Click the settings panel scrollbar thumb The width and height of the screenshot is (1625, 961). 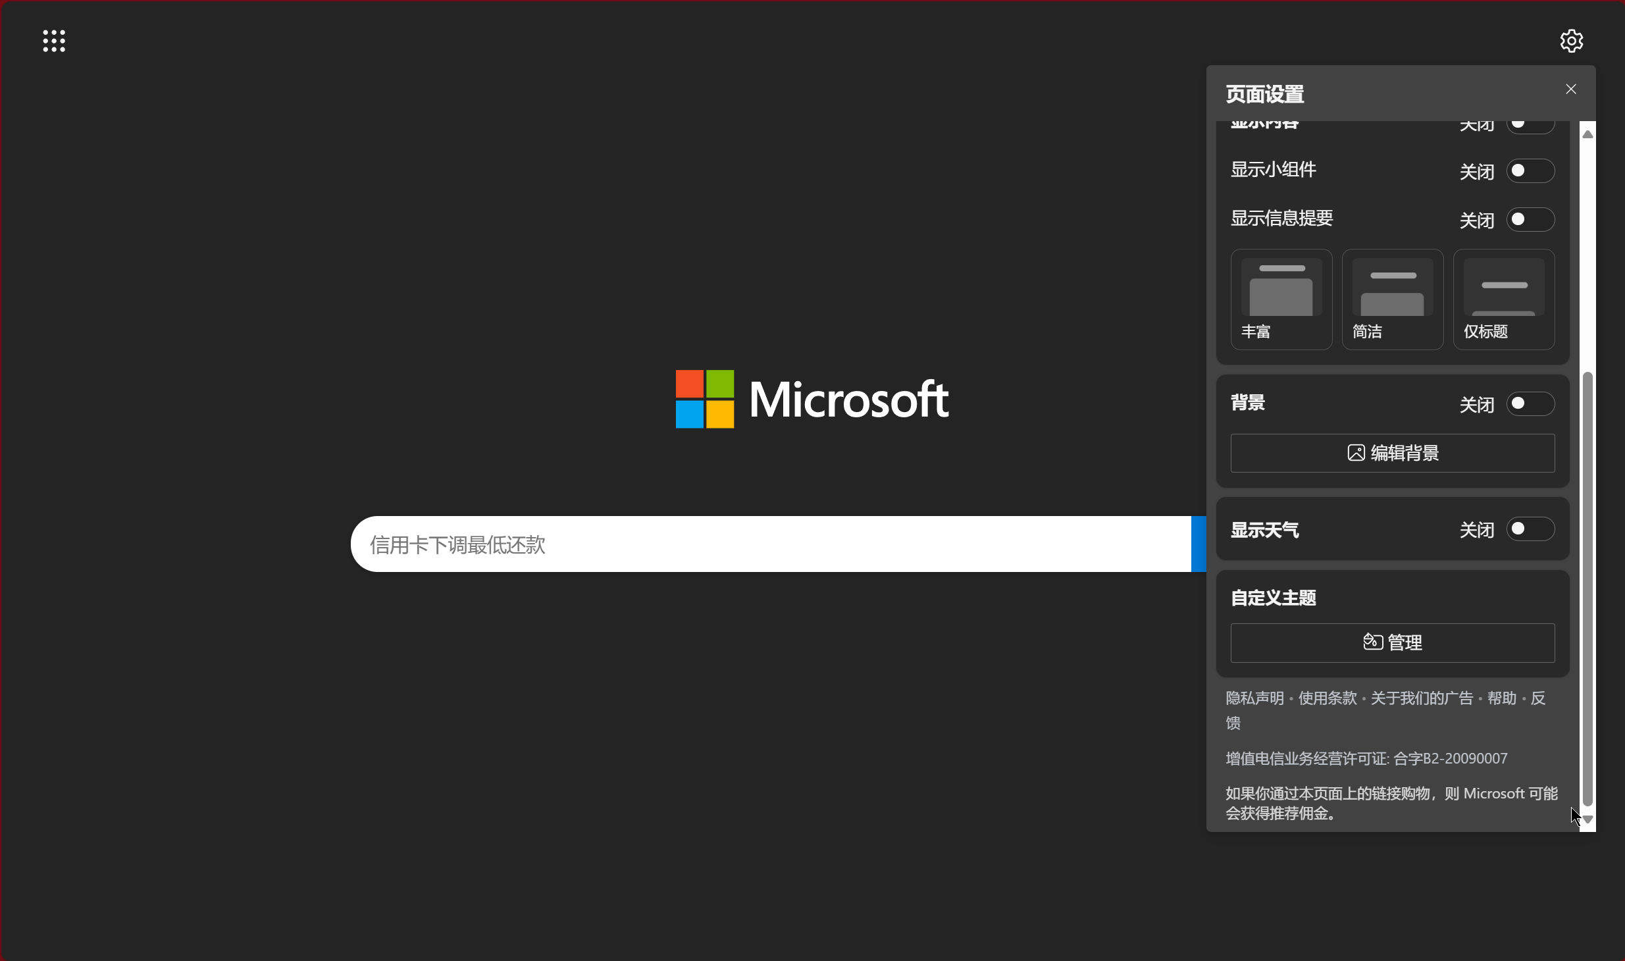[1587, 588]
